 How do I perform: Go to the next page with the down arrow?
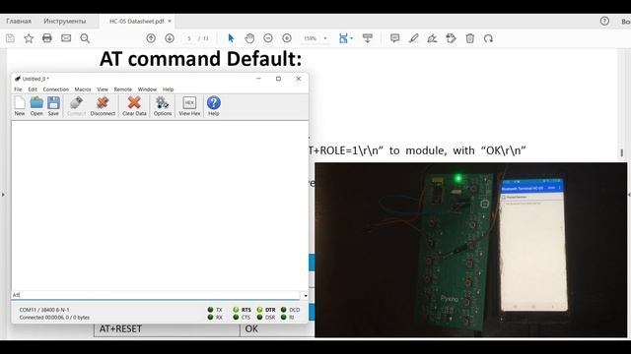[x=170, y=38]
